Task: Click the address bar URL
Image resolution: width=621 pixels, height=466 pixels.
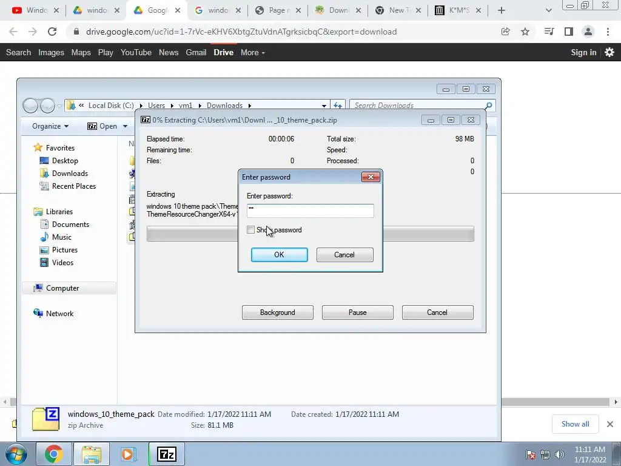Action: [x=241, y=32]
